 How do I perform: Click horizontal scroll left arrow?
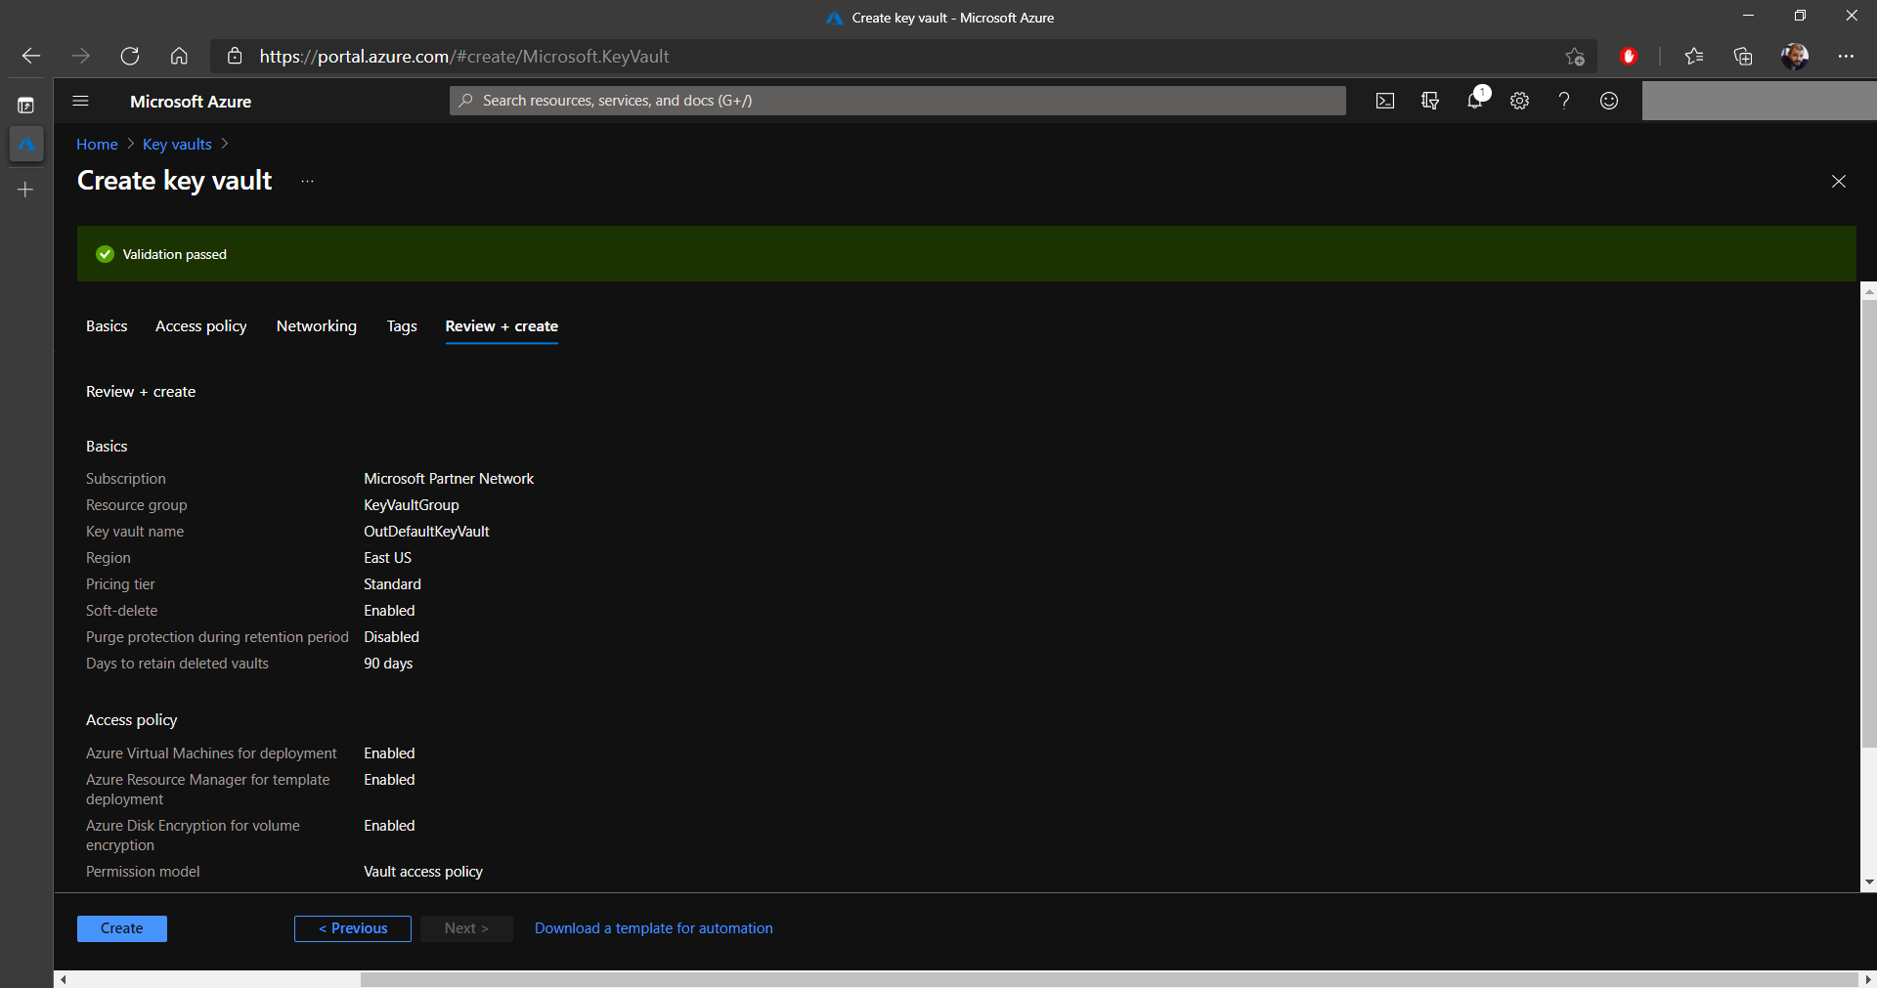pos(63,979)
